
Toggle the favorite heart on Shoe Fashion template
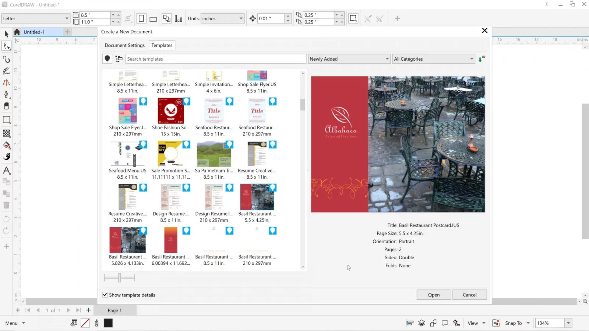pos(186,101)
